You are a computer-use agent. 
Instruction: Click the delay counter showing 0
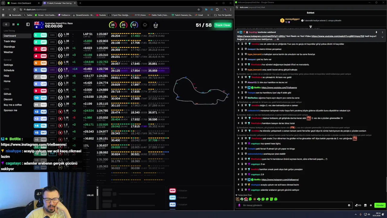coord(6,25)
